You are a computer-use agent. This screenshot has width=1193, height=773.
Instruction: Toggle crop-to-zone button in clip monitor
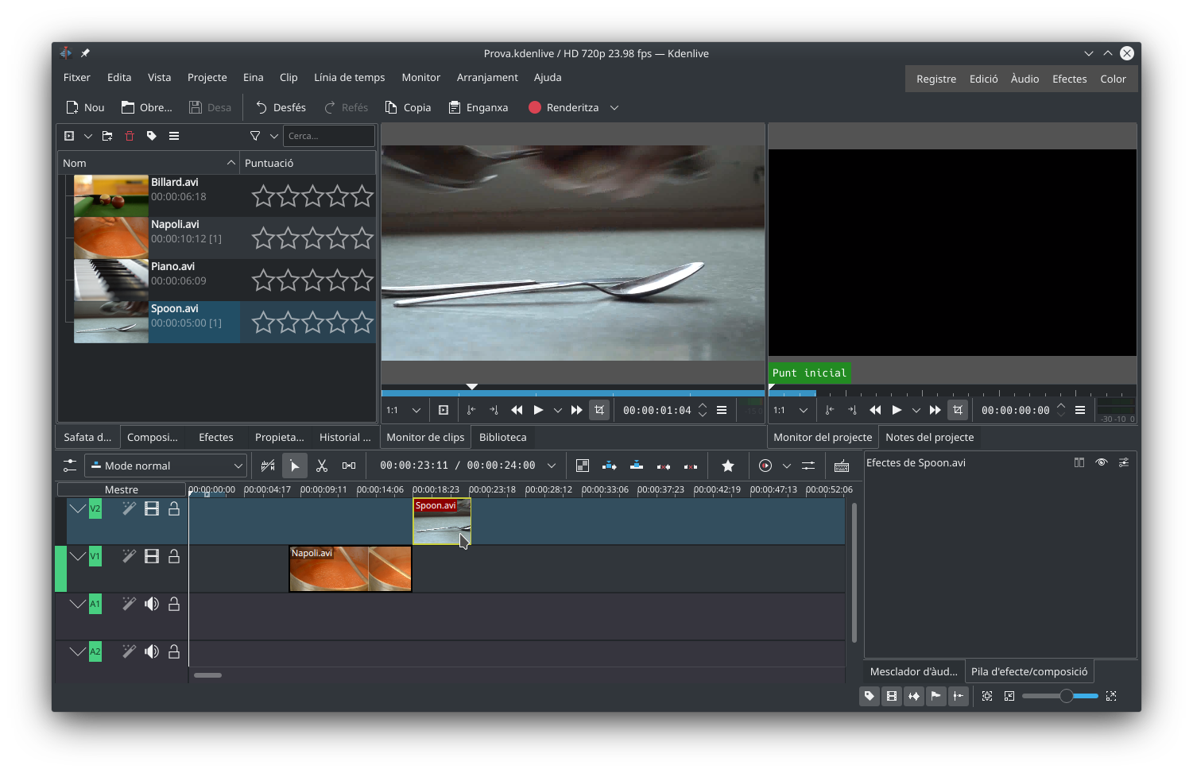[599, 410]
